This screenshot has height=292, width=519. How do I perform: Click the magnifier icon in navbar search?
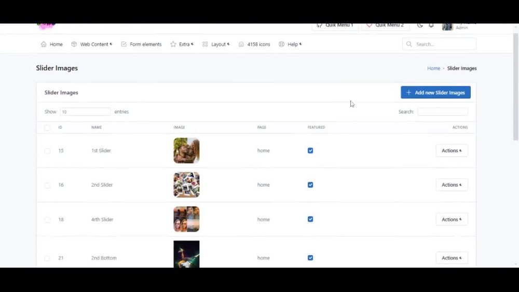409,44
